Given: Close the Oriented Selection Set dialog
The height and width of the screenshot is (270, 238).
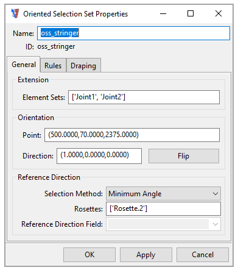Looking at the screenshot, I should pyautogui.click(x=219, y=13).
